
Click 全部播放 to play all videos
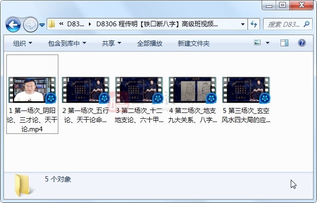coord(150,43)
